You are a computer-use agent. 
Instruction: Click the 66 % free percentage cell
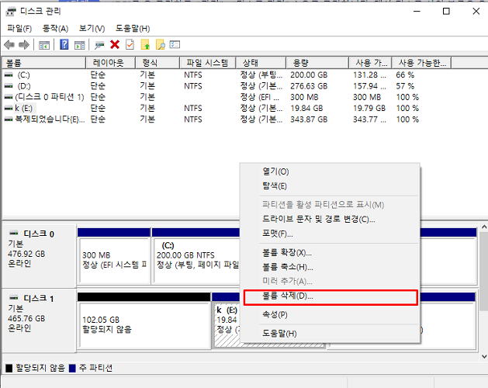click(x=405, y=74)
